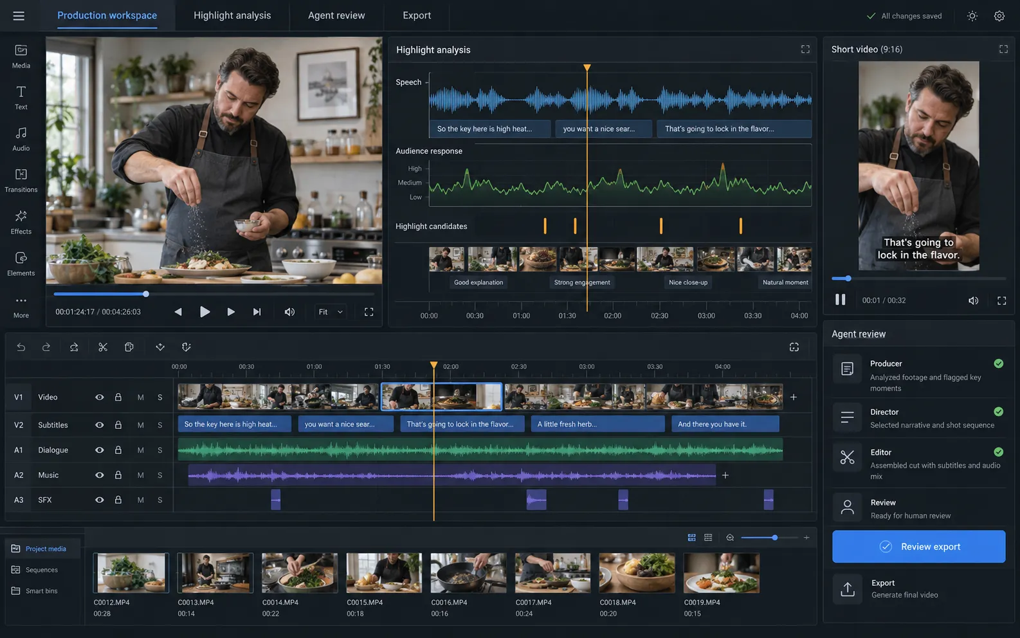
Task: Lock the A2 Music track
Action: coord(118,475)
